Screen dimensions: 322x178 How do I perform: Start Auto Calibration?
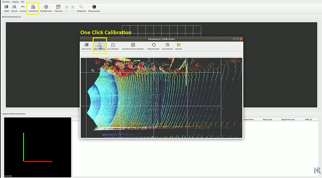[99, 46]
